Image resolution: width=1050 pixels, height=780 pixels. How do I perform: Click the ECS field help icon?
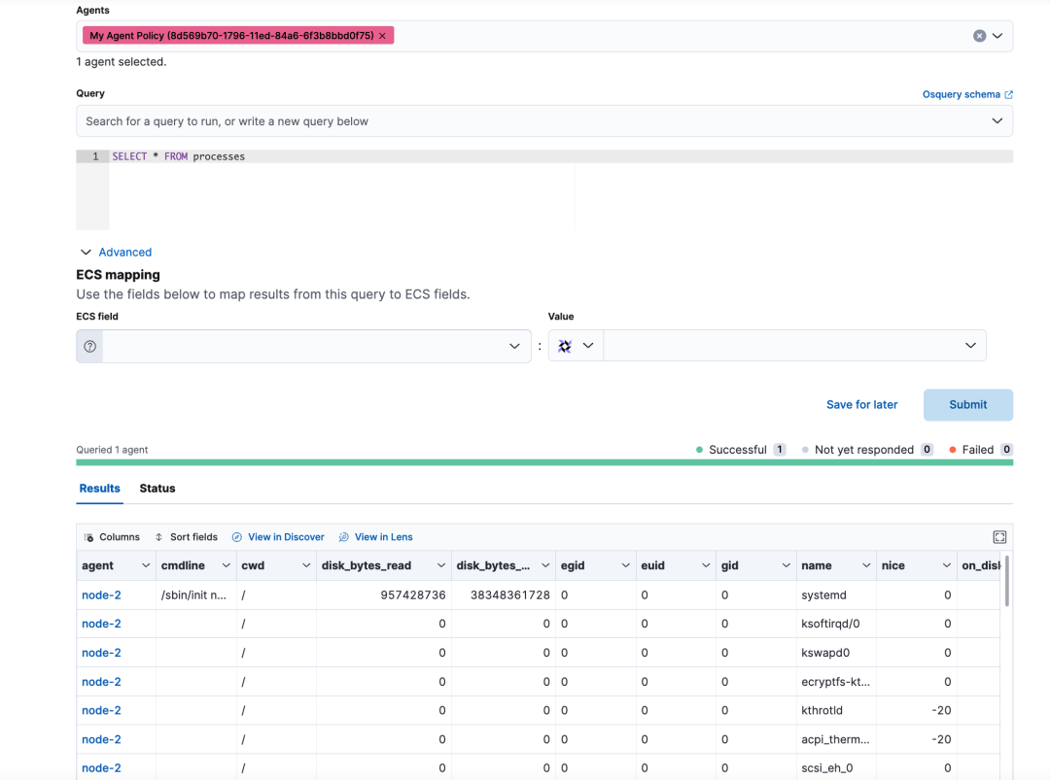(x=90, y=347)
